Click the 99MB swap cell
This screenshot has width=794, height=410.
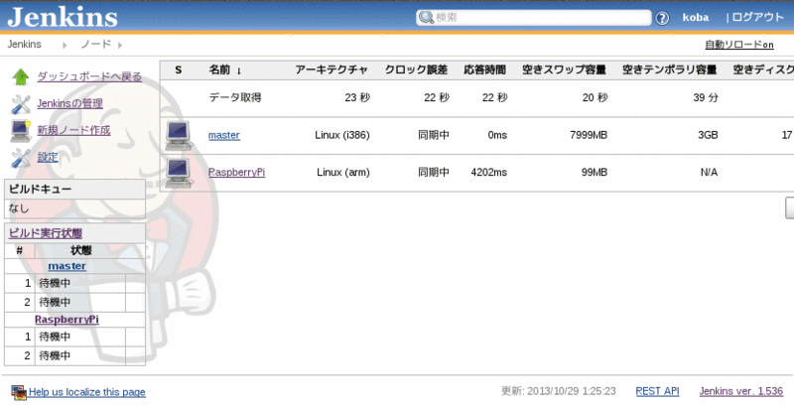click(x=595, y=173)
